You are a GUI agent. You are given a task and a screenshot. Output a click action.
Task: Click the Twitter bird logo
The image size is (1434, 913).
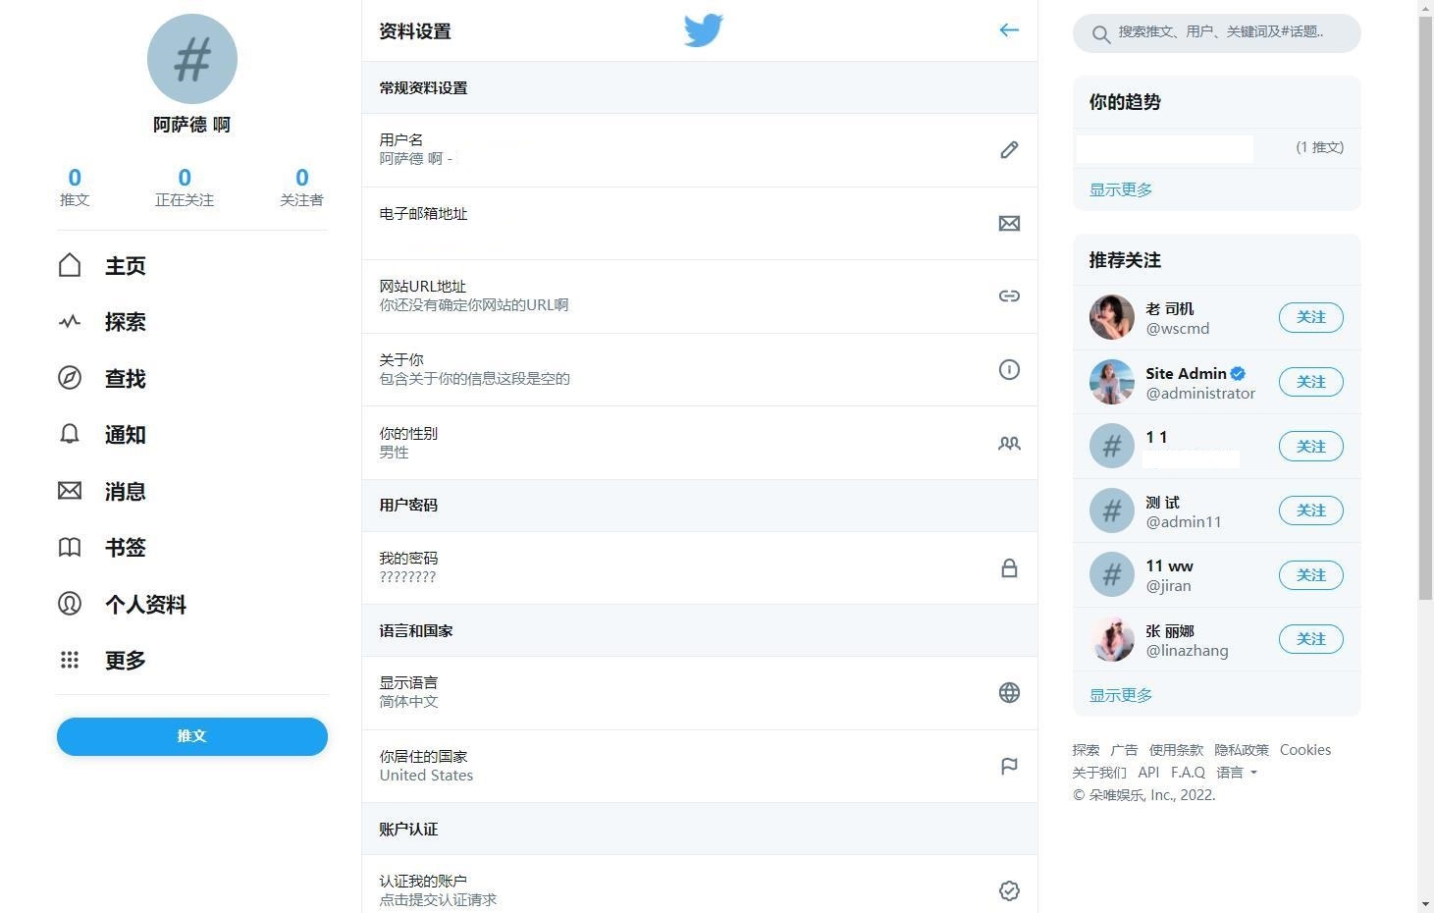coord(703,30)
